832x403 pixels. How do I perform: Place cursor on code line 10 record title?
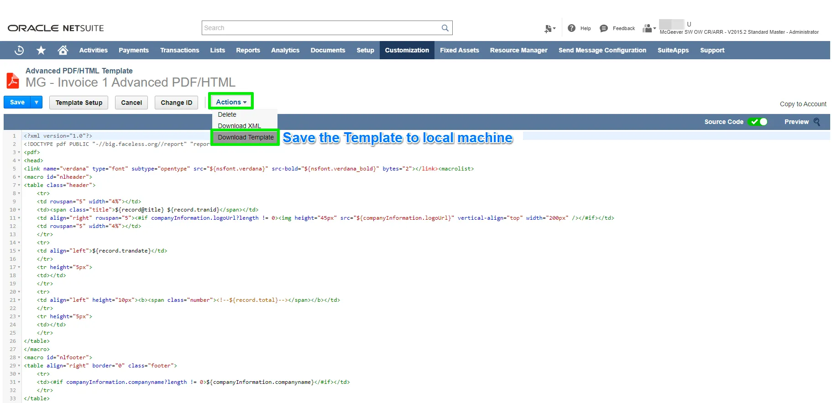(139, 210)
